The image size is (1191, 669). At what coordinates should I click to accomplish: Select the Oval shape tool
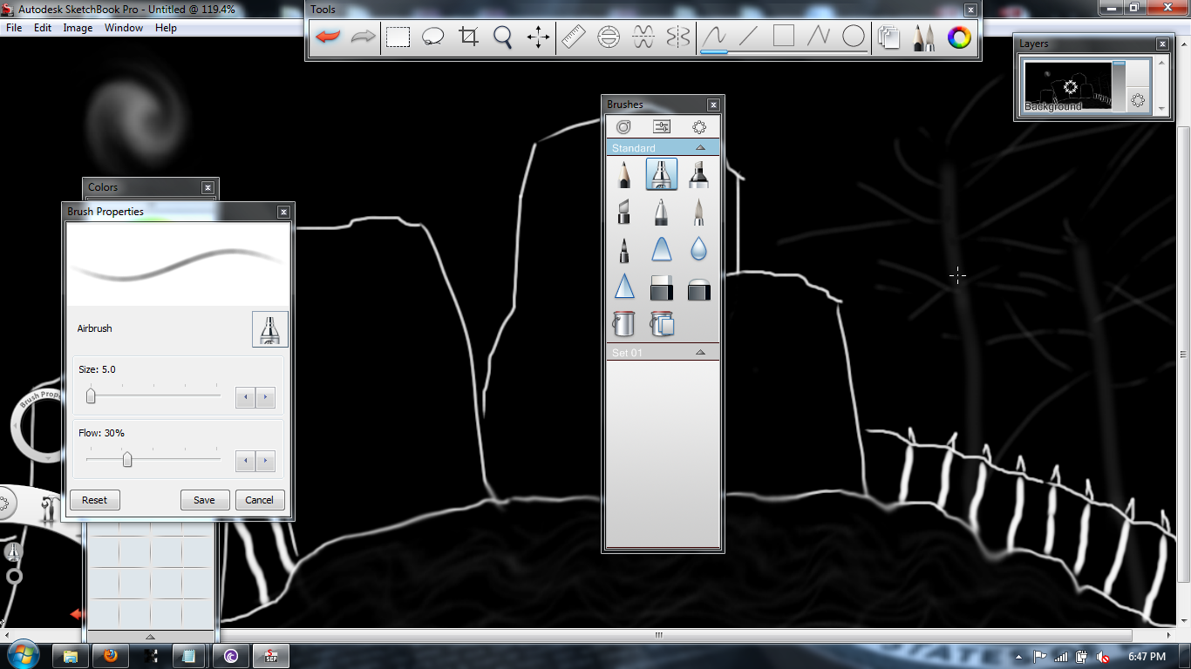(854, 37)
